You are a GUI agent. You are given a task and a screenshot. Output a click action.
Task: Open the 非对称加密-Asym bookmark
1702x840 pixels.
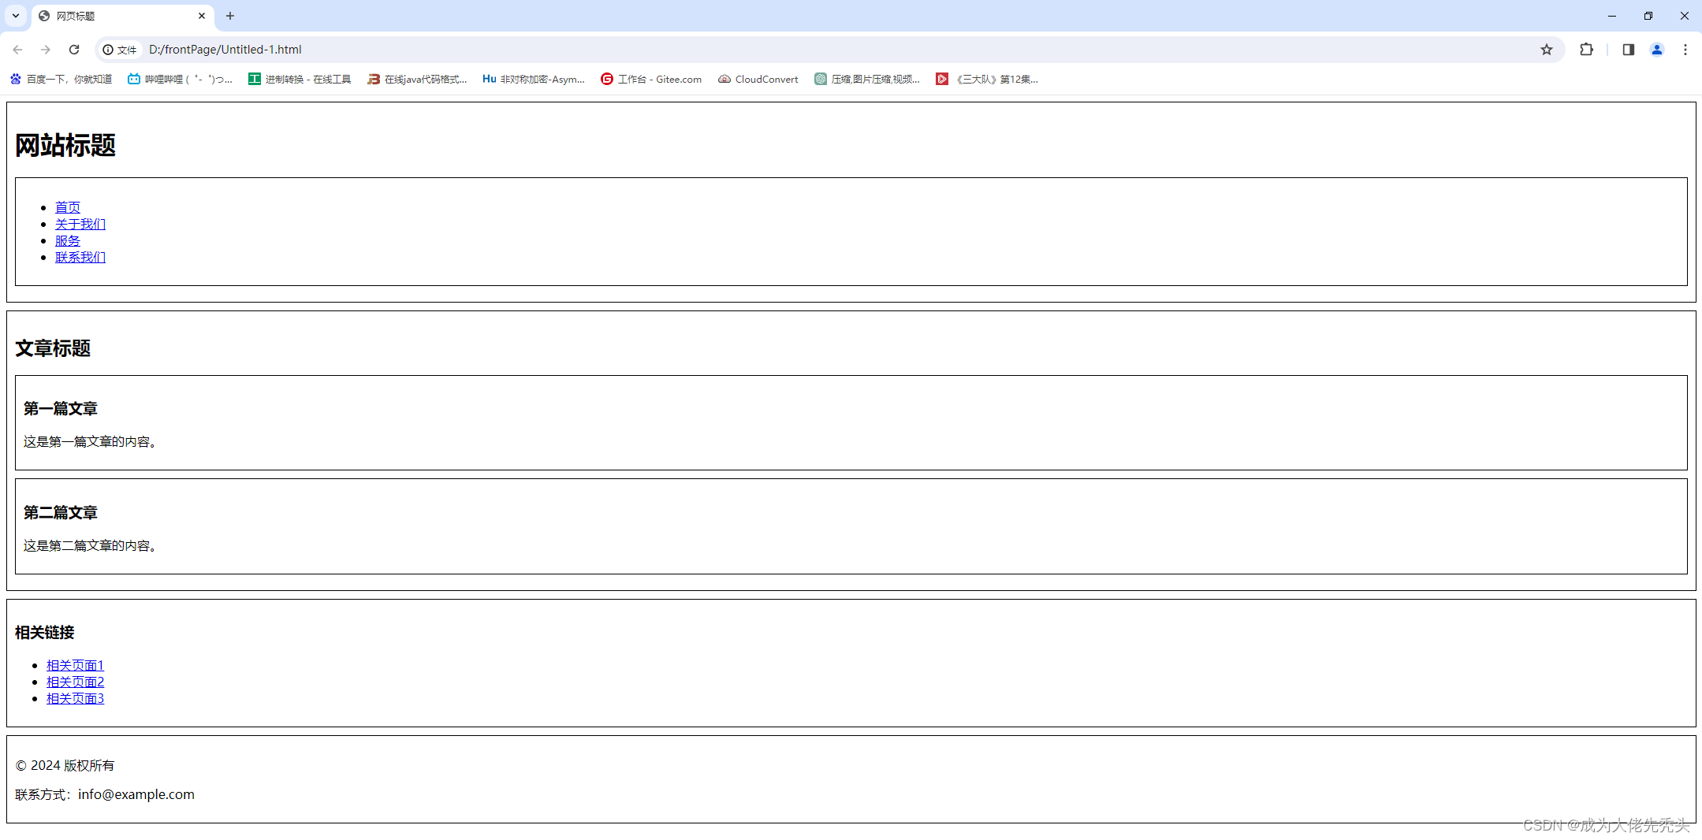(534, 79)
